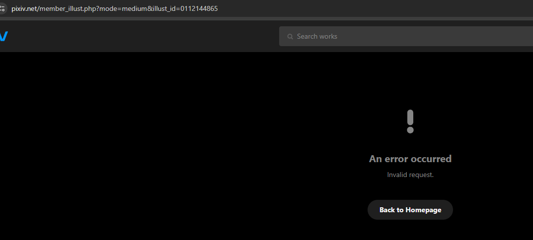The height and width of the screenshot is (240, 533).
Task: Click the Back to Homepage button
Action: pos(410,210)
